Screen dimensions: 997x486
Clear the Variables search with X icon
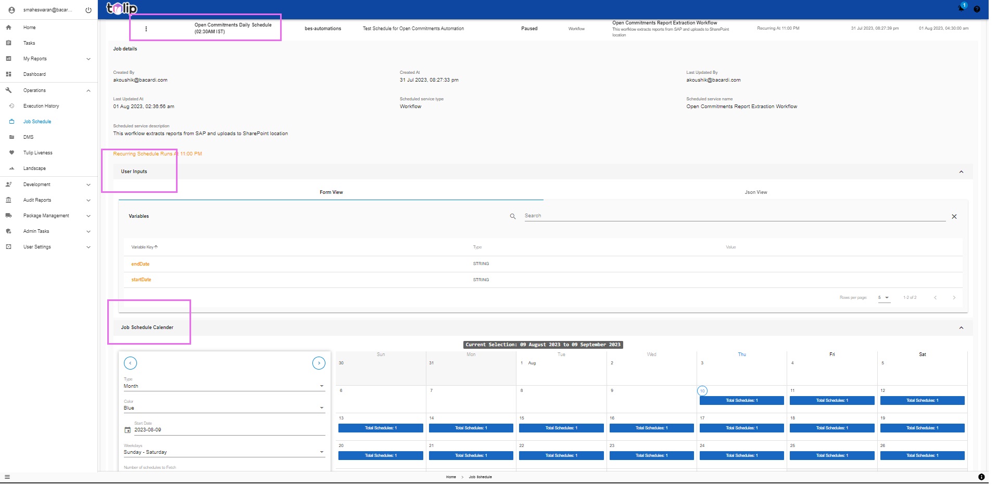[954, 217]
